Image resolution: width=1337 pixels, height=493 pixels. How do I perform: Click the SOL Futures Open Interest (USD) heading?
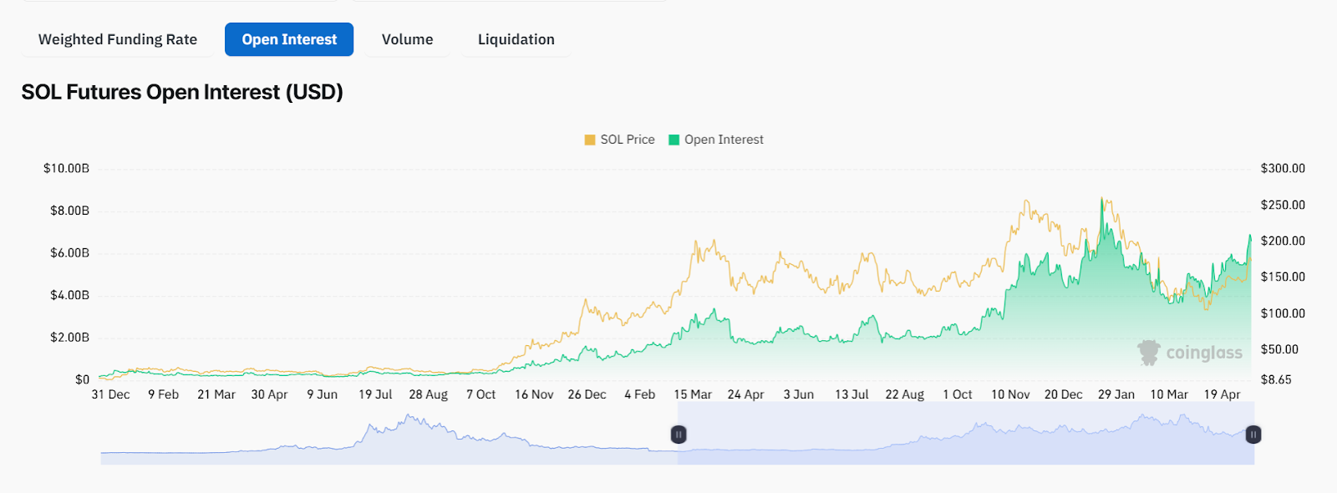tap(182, 92)
